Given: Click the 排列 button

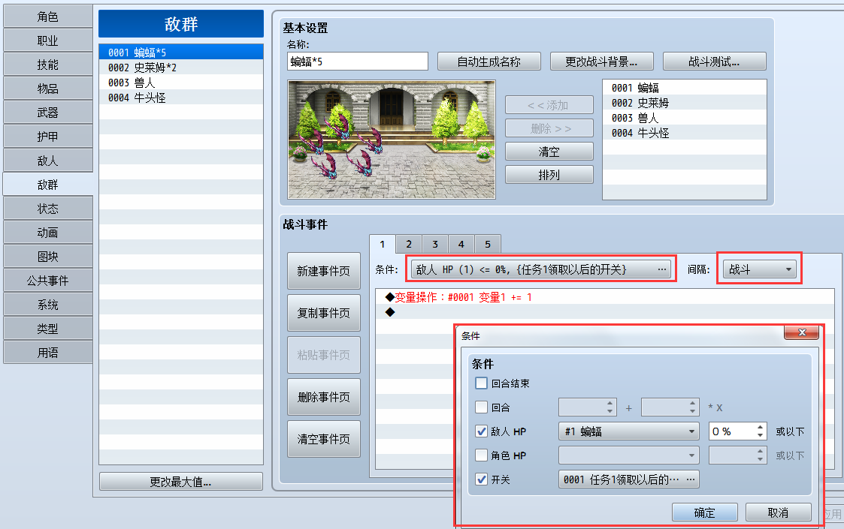Looking at the screenshot, I should [549, 175].
